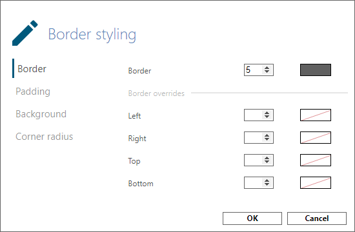Pick a color for the Left border override
355x232 pixels.
pos(316,115)
